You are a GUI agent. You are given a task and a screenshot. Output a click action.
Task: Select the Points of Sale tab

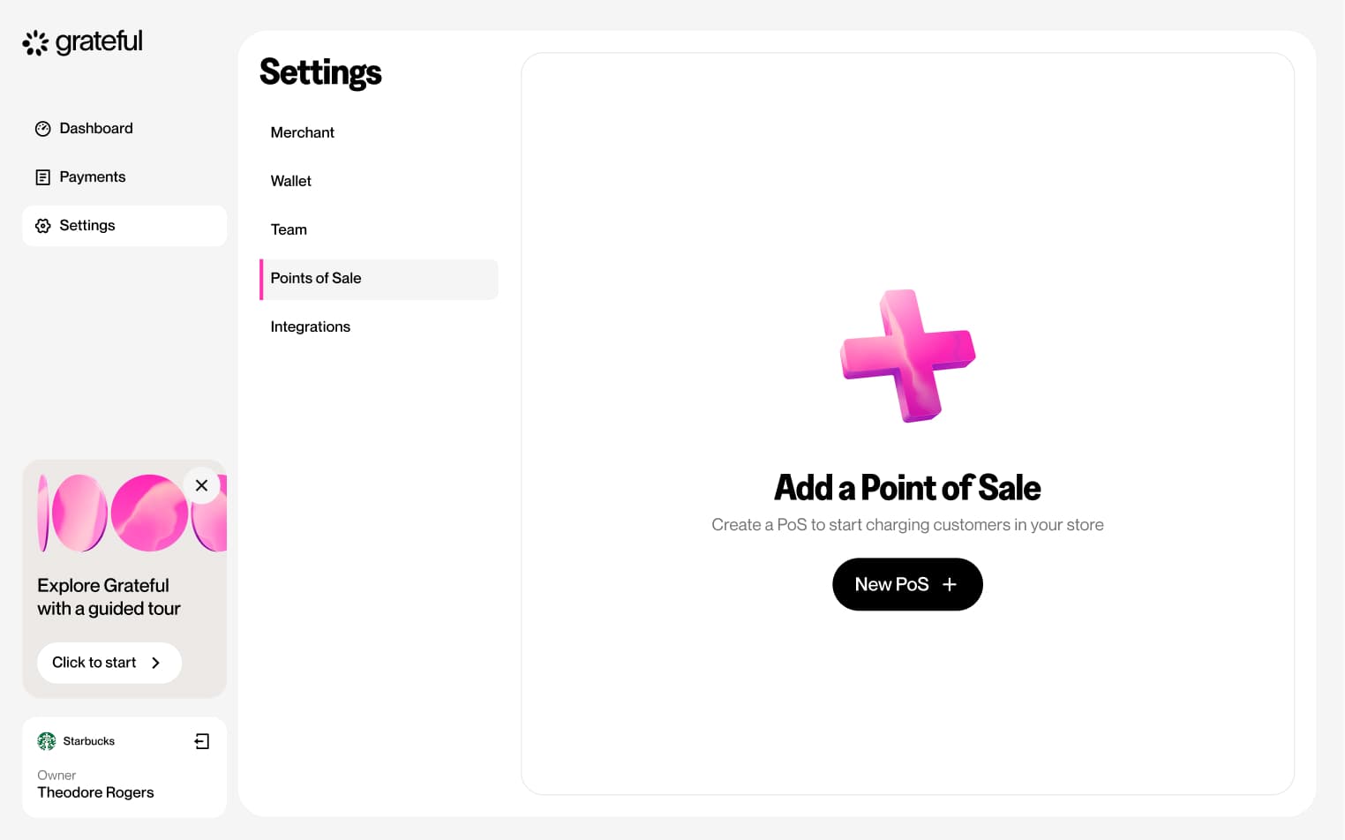316,278
